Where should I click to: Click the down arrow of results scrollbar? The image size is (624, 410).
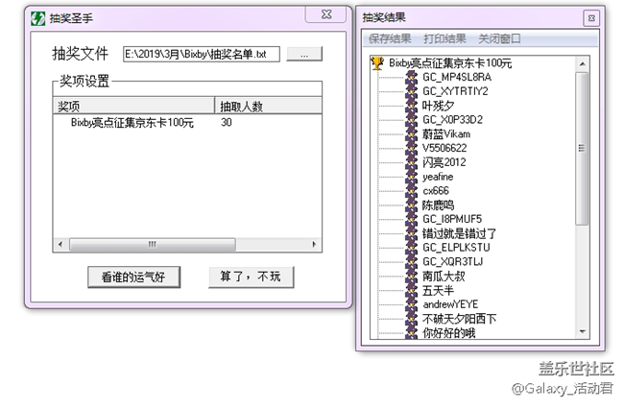pos(583,331)
